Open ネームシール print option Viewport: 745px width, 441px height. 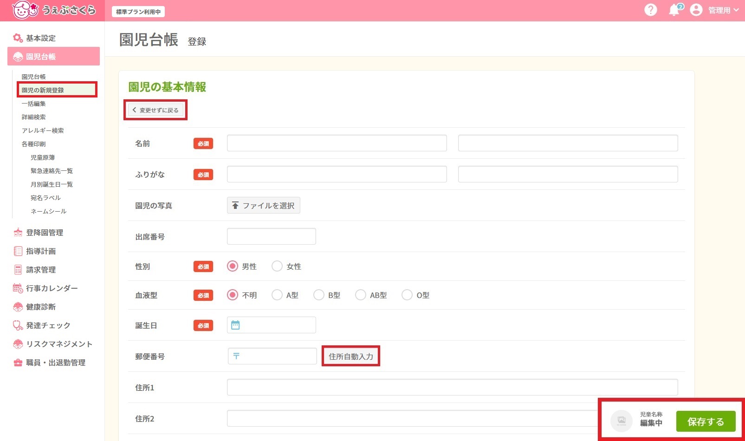[49, 211]
